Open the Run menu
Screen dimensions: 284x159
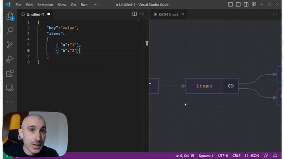pyautogui.click(x=84, y=5)
